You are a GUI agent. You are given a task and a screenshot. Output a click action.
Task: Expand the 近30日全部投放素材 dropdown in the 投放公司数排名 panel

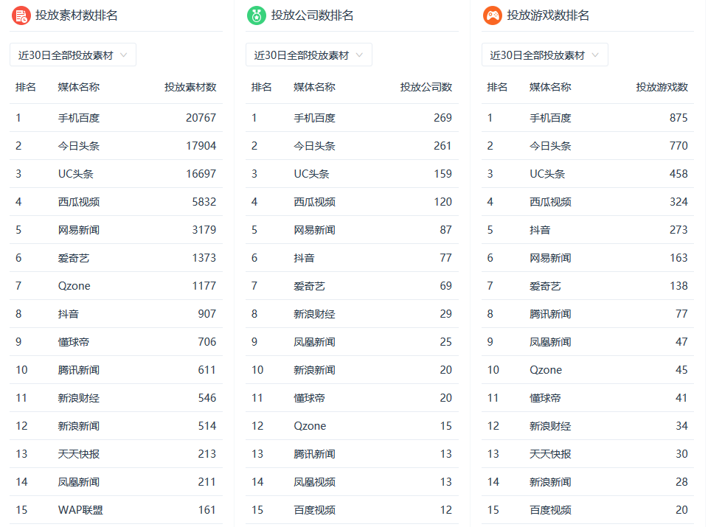coord(309,55)
